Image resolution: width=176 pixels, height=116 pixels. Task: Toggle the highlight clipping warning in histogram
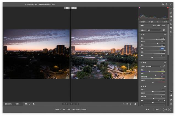(168, 8)
